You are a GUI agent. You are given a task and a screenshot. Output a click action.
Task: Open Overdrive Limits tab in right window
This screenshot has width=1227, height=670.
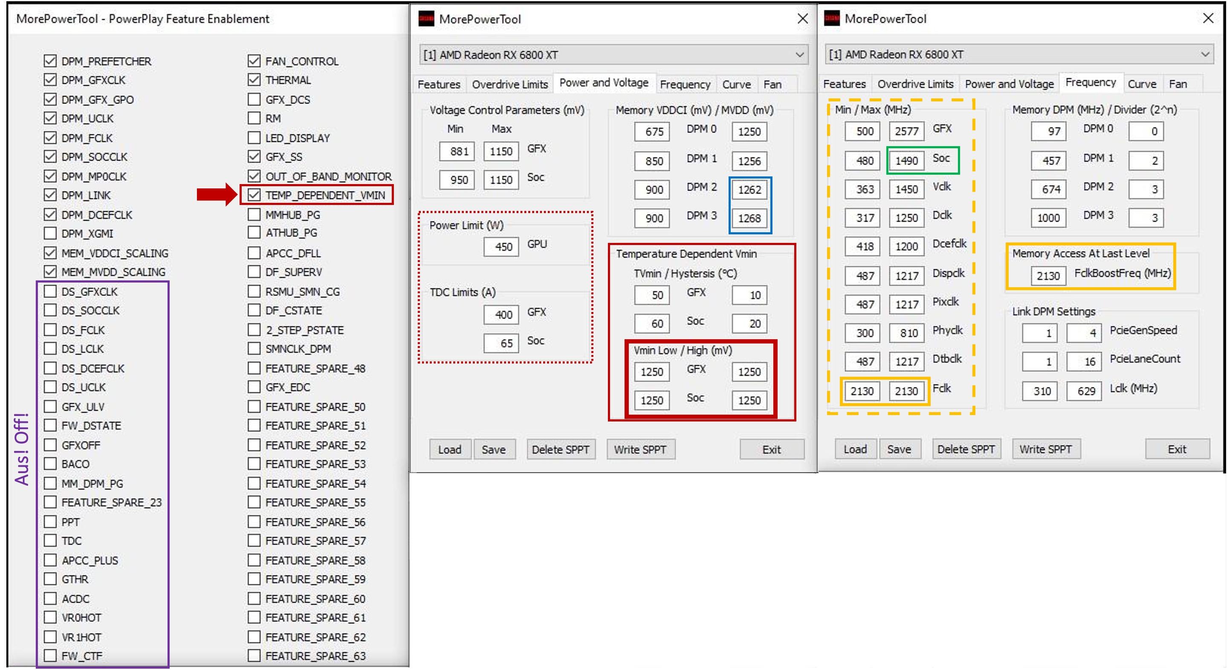(915, 84)
